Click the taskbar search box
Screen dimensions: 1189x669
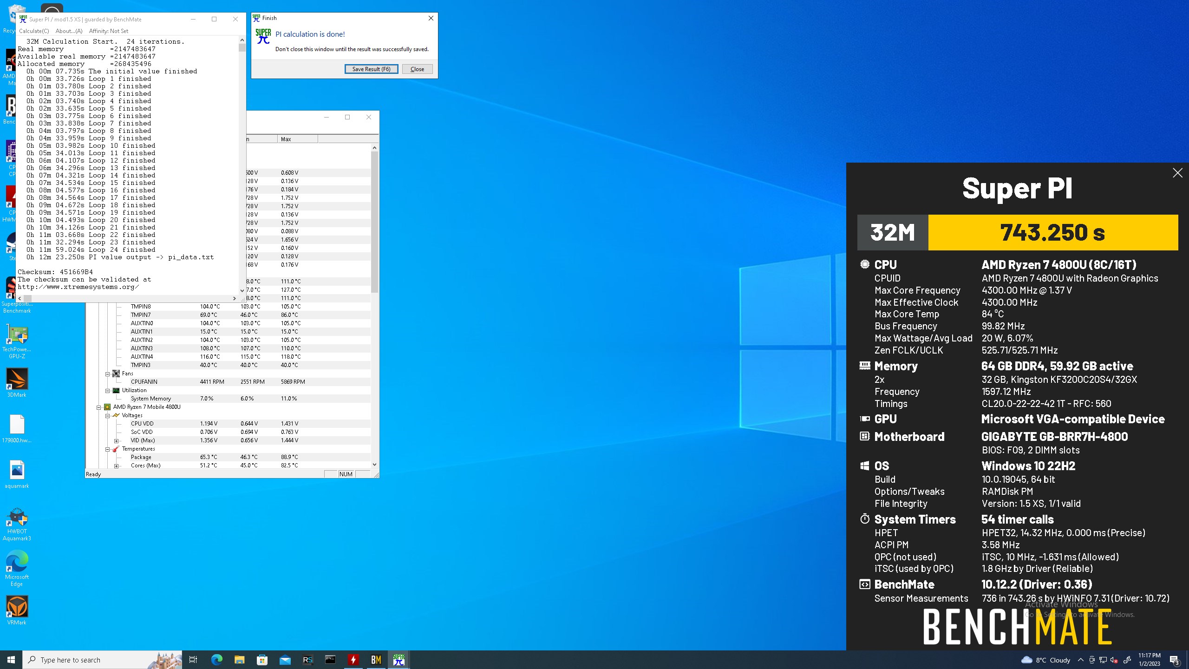[102, 660]
